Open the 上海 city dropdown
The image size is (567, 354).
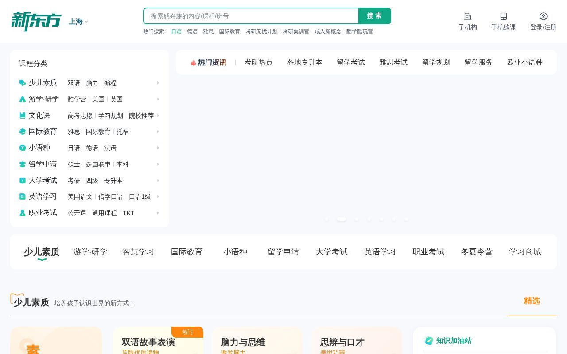pos(78,22)
